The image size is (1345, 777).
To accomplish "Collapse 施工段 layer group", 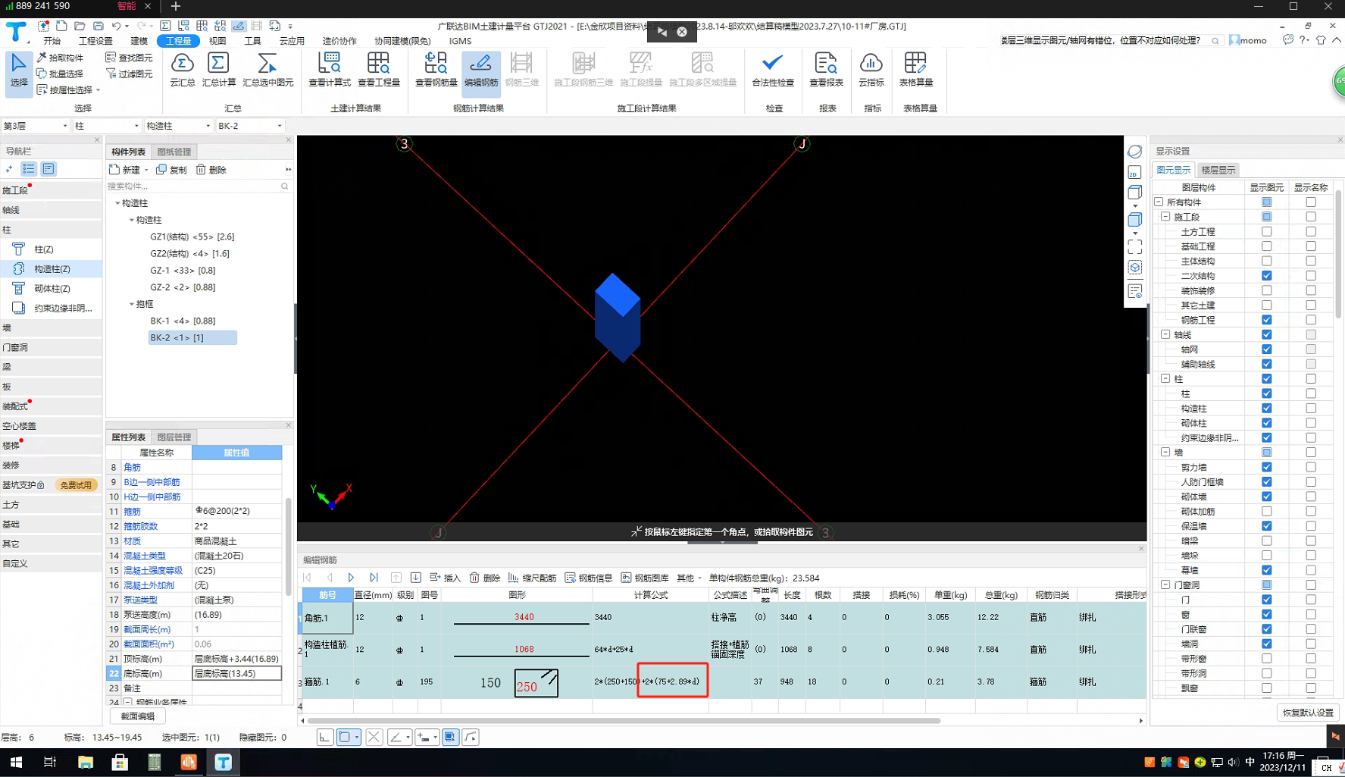I will 1165,217.
